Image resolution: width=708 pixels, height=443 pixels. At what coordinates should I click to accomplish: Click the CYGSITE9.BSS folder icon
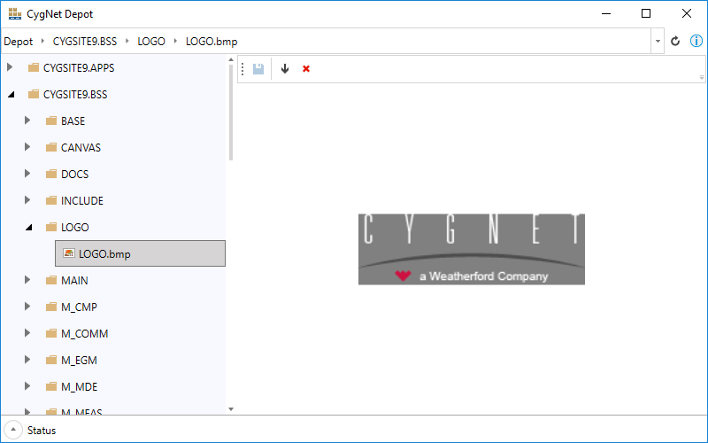(34, 95)
